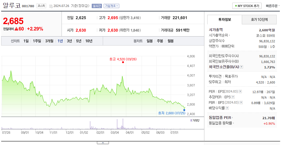Select the 10년 line chart period

[89, 41]
